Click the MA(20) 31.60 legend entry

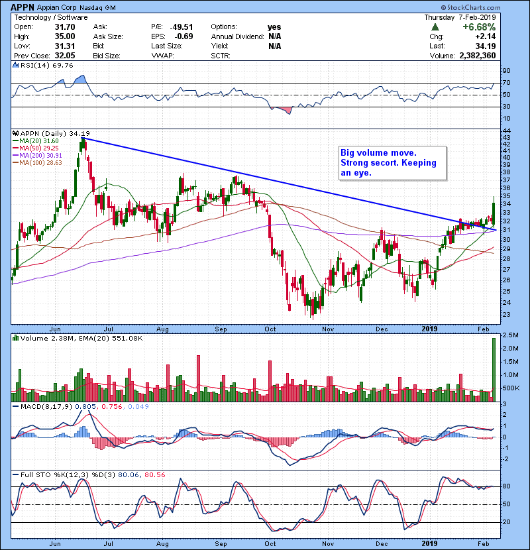coord(36,141)
